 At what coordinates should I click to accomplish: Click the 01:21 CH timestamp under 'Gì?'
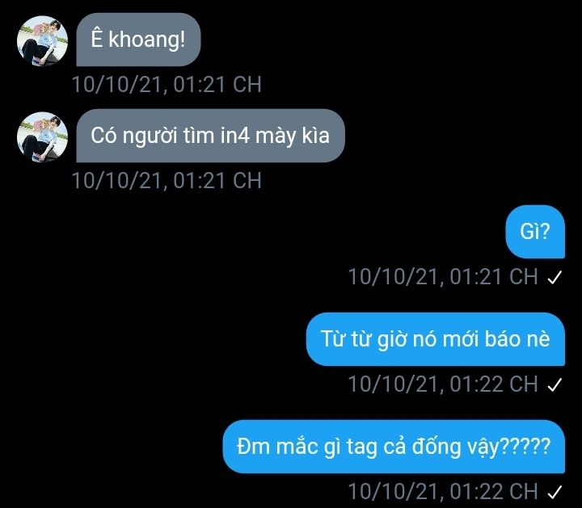point(443,277)
